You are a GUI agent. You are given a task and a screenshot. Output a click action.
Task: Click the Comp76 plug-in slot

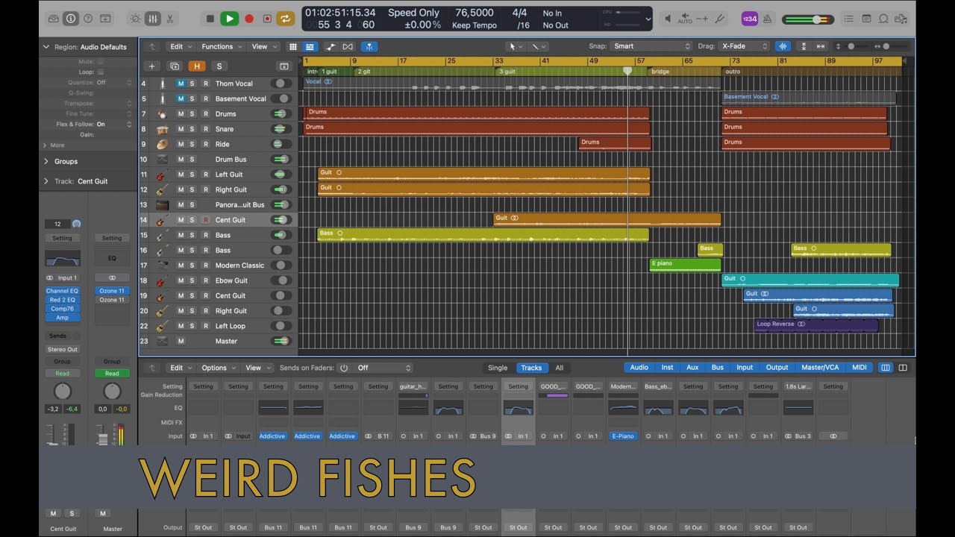62,309
